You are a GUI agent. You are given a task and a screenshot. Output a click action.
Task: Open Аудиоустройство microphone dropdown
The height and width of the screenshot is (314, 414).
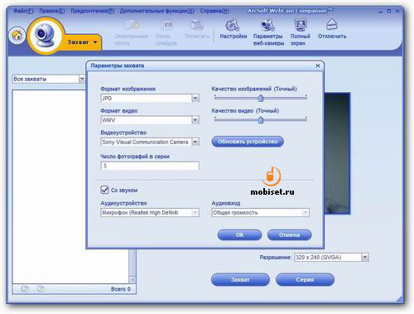point(195,212)
